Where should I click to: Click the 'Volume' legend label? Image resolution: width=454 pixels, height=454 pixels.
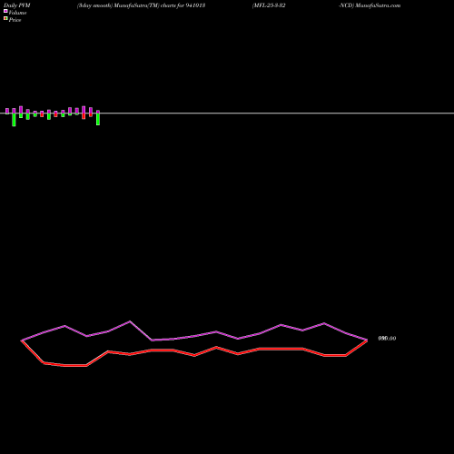[17, 13]
